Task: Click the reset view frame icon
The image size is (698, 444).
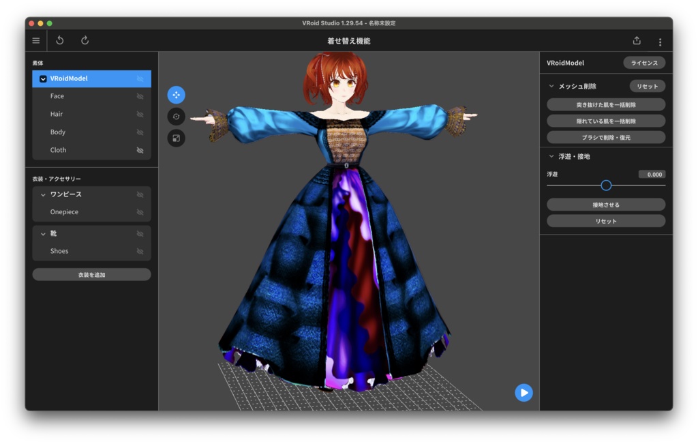Action: 177,138
